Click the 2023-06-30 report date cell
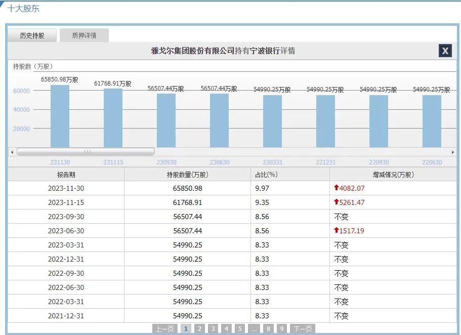 coord(66,231)
